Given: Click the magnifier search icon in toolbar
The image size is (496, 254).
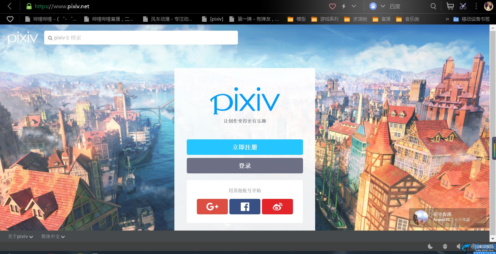Looking at the screenshot, I should tap(433, 6).
